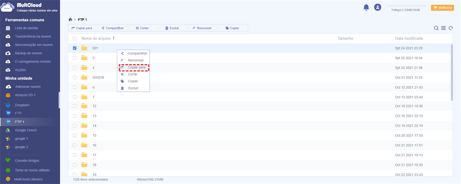The width and height of the screenshot is (461, 184).
Task: Sort by the Tamanho column header
Action: pyautogui.click(x=345, y=39)
